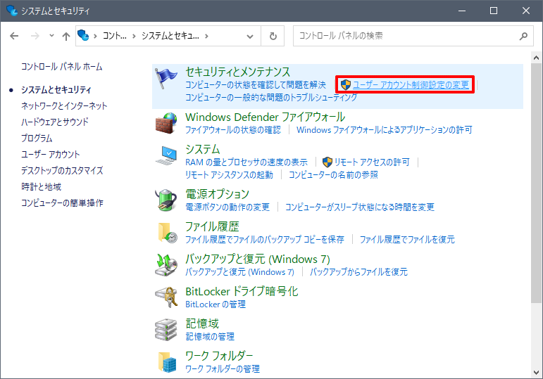
Task: Click the shield icon beside リモート アクセスの許可
Action: pos(327,162)
